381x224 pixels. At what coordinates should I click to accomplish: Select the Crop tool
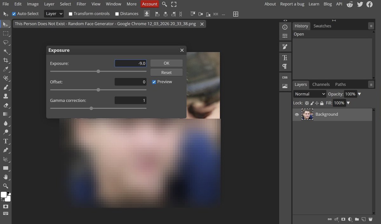point(6,60)
